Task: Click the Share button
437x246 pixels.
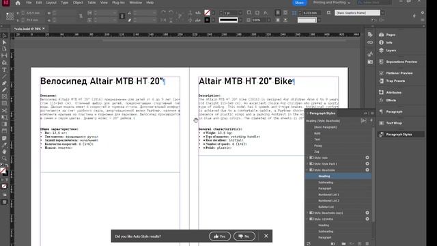Action: tap(299, 3)
